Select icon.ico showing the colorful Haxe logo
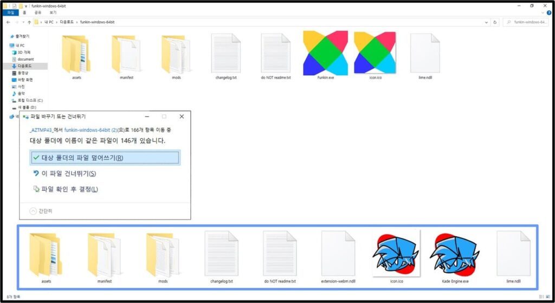 375,55
